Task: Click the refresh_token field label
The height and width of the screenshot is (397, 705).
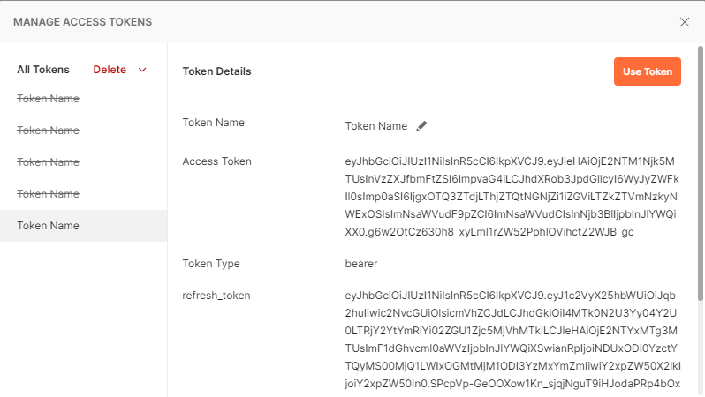Action: (216, 296)
